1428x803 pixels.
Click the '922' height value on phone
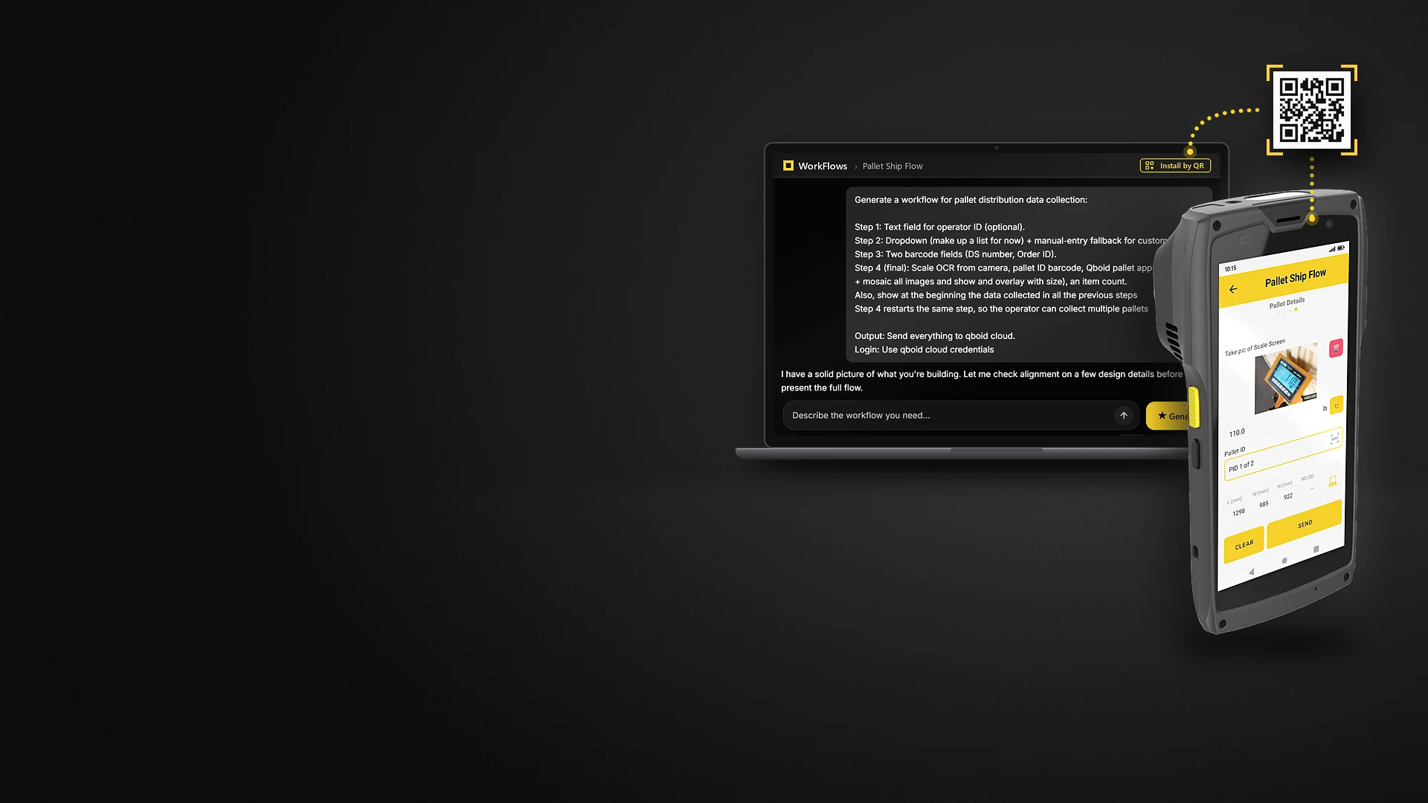click(x=1288, y=496)
